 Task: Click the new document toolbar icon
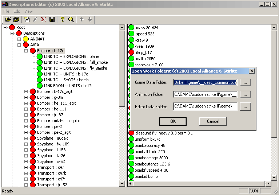coord(27,19)
